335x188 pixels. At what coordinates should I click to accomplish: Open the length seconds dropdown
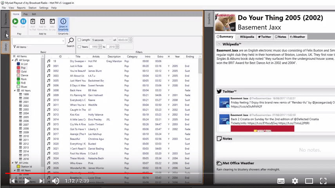pyautogui.click(x=110, y=40)
